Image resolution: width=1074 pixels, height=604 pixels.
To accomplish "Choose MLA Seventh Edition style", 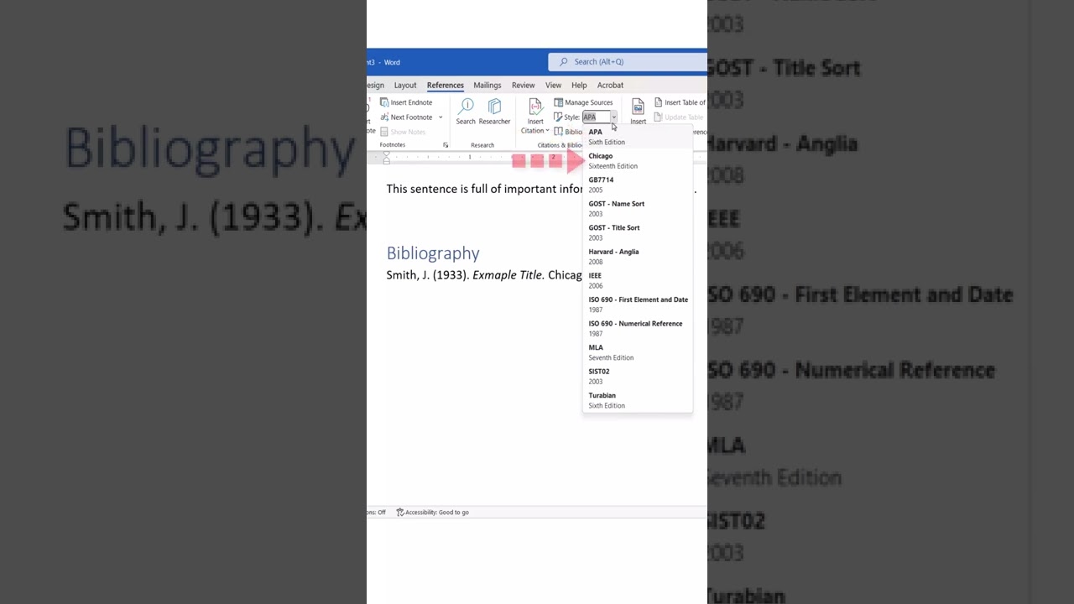I will click(x=638, y=352).
